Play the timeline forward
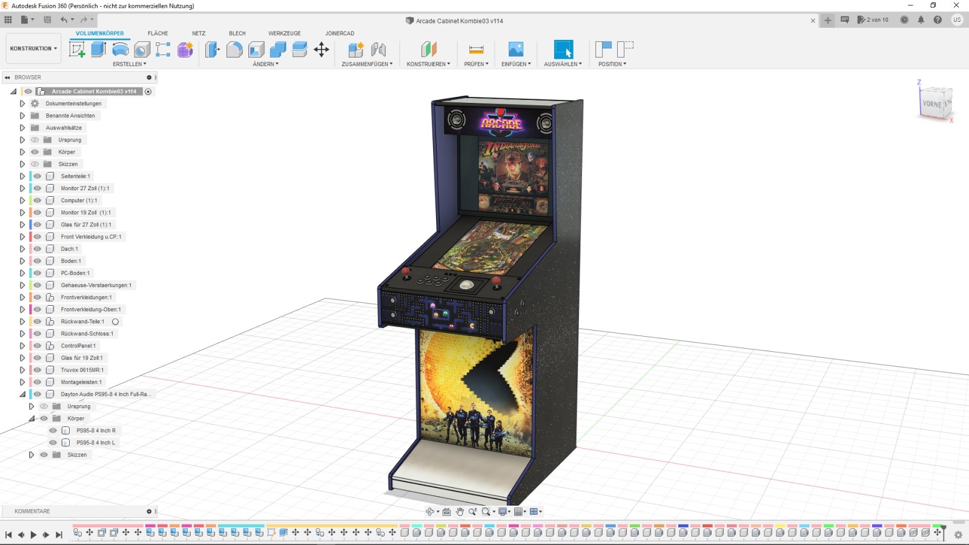This screenshot has height=545, width=969. tap(33, 535)
